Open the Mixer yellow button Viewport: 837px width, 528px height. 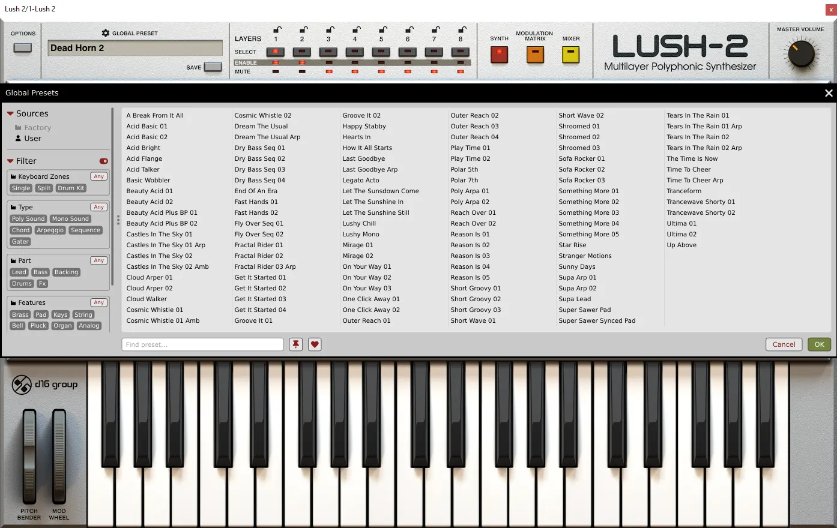point(570,55)
